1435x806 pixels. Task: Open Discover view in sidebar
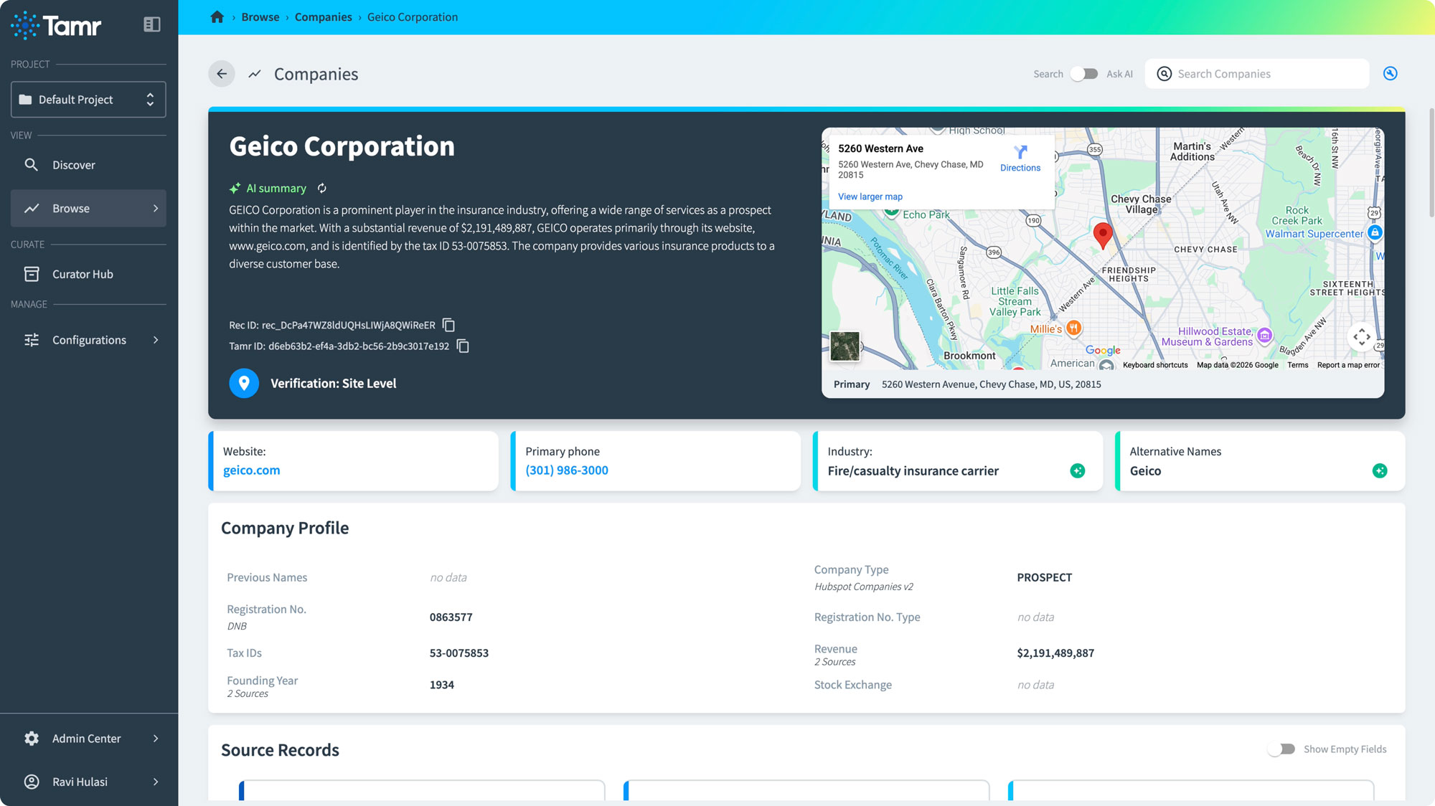coord(73,165)
